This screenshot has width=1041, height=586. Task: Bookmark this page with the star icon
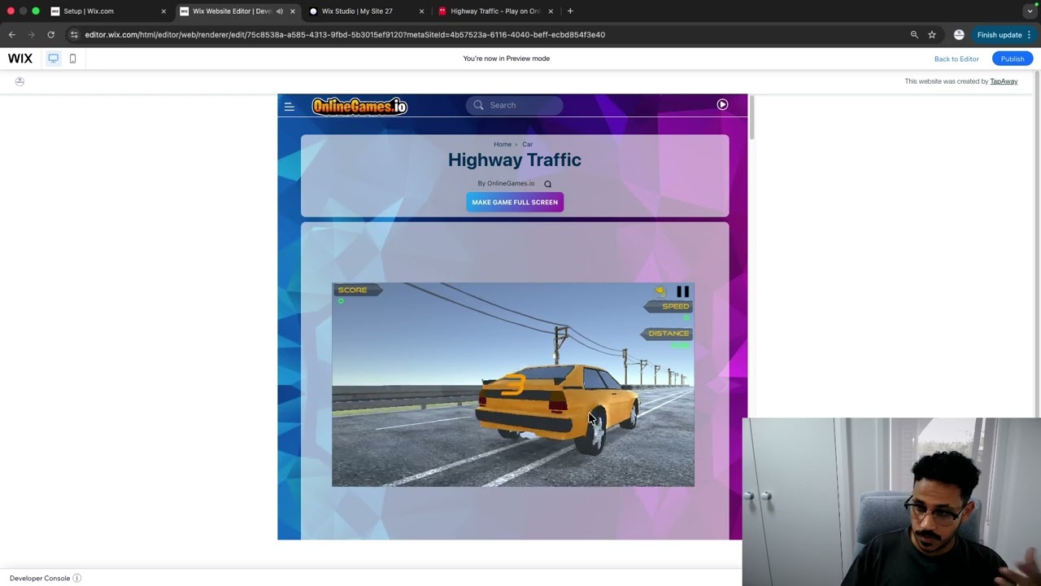click(x=932, y=35)
